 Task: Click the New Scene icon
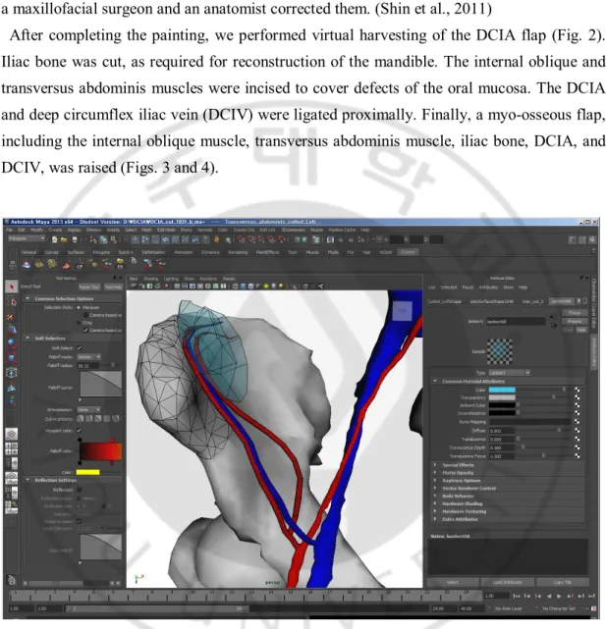coord(55,239)
